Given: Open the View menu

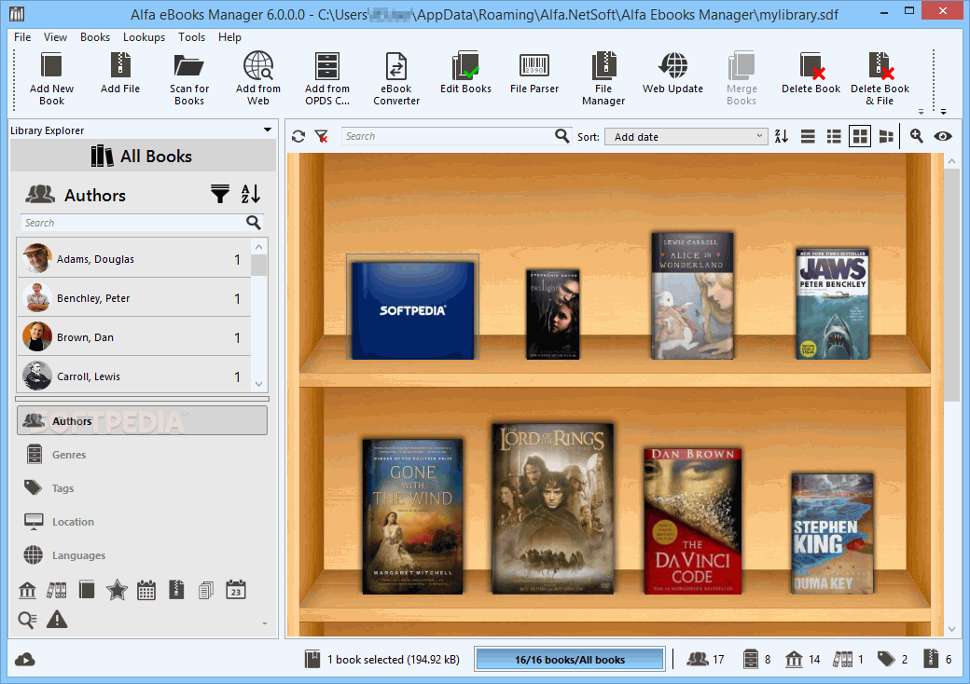Looking at the screenshot, I should [55, 37].
